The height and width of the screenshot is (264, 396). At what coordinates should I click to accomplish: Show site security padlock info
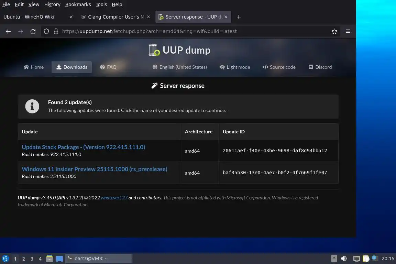point(56,31)
